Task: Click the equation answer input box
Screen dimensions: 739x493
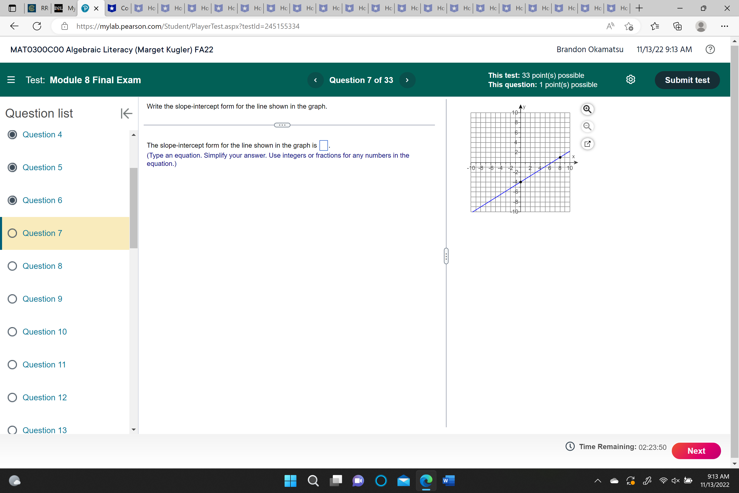Action: (x=323, y=145)
